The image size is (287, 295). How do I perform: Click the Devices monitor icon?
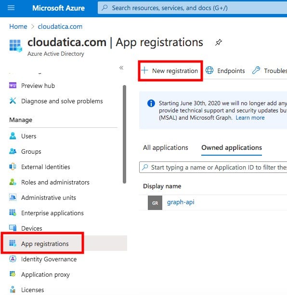point(13,228)
